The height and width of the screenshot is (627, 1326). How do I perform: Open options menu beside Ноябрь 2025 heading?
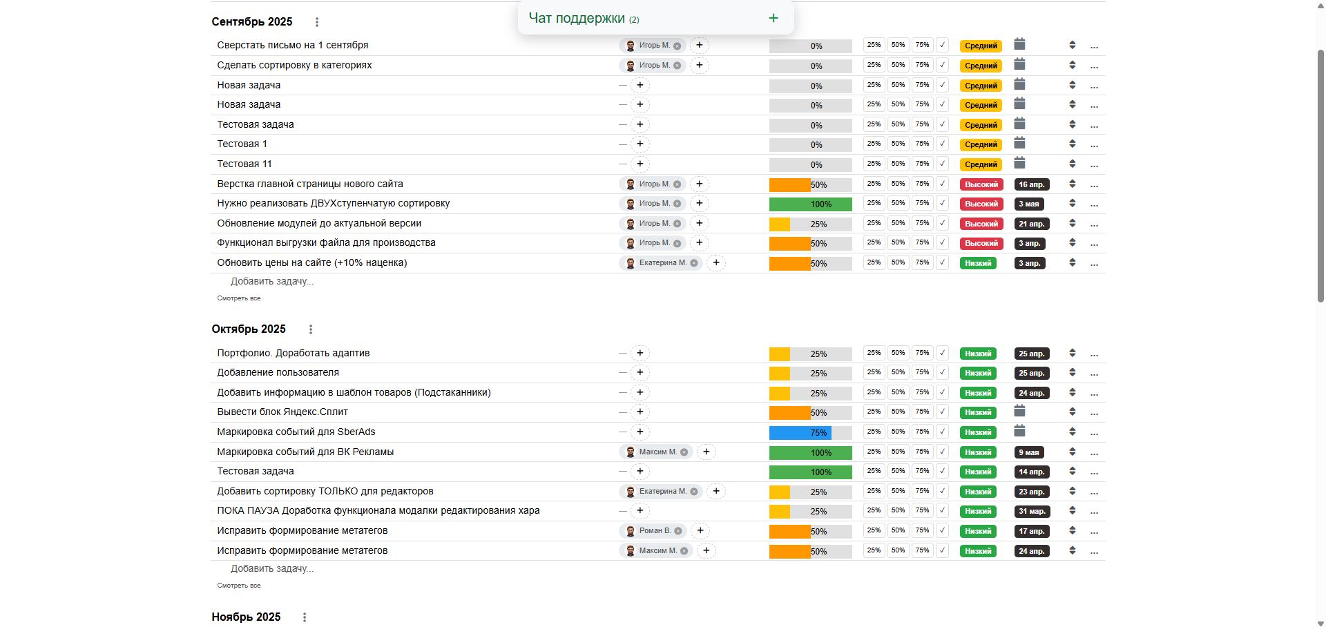pos(305,617)
